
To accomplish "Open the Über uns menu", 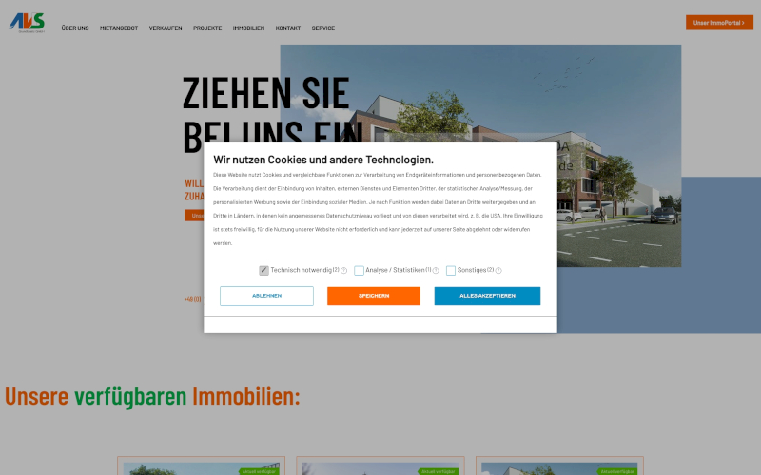I will [75, 28].
